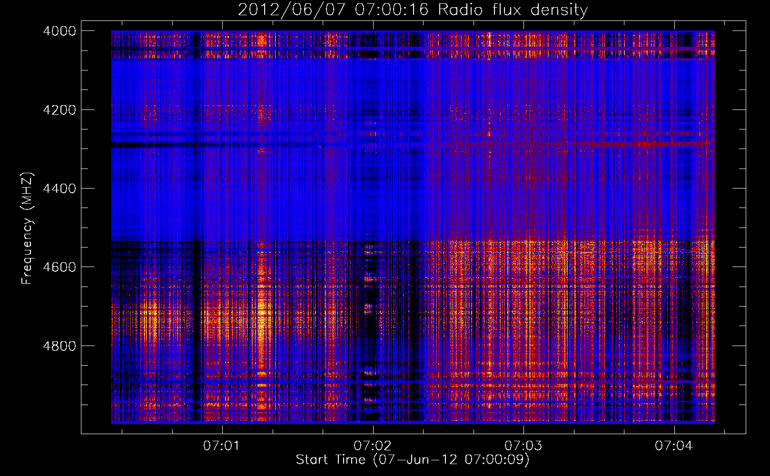Click the 4400 frequency tick label
The image size is (770, 476).
[59, 188]
